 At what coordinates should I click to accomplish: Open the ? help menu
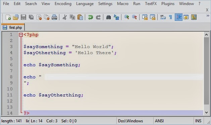pos(199,4)
